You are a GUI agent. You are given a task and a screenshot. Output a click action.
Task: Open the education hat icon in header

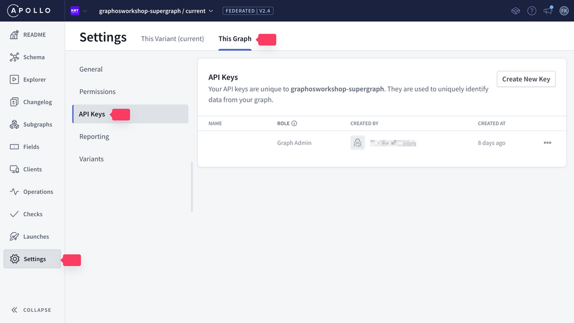[x=515, y=11]
